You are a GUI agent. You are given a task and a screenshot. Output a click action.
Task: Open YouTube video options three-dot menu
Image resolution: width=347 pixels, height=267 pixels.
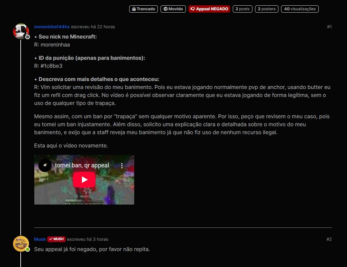pyautogui.click(x=122, y=166)
